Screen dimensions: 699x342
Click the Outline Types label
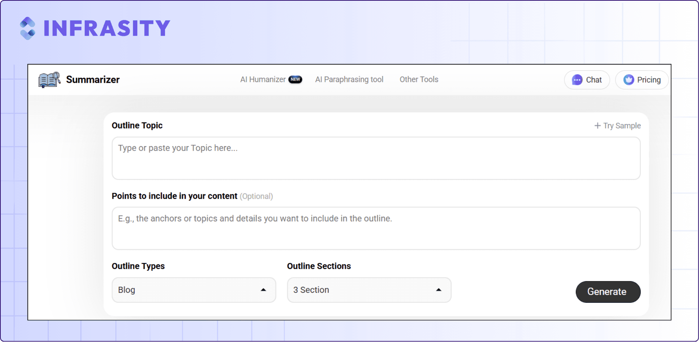138,266
